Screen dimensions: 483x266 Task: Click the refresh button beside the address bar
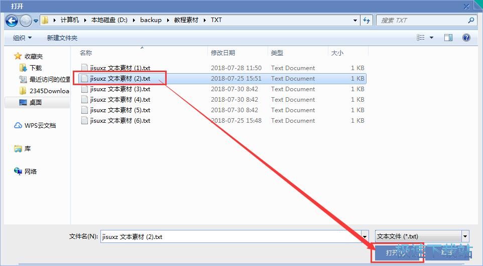click(x=366, y=21)
